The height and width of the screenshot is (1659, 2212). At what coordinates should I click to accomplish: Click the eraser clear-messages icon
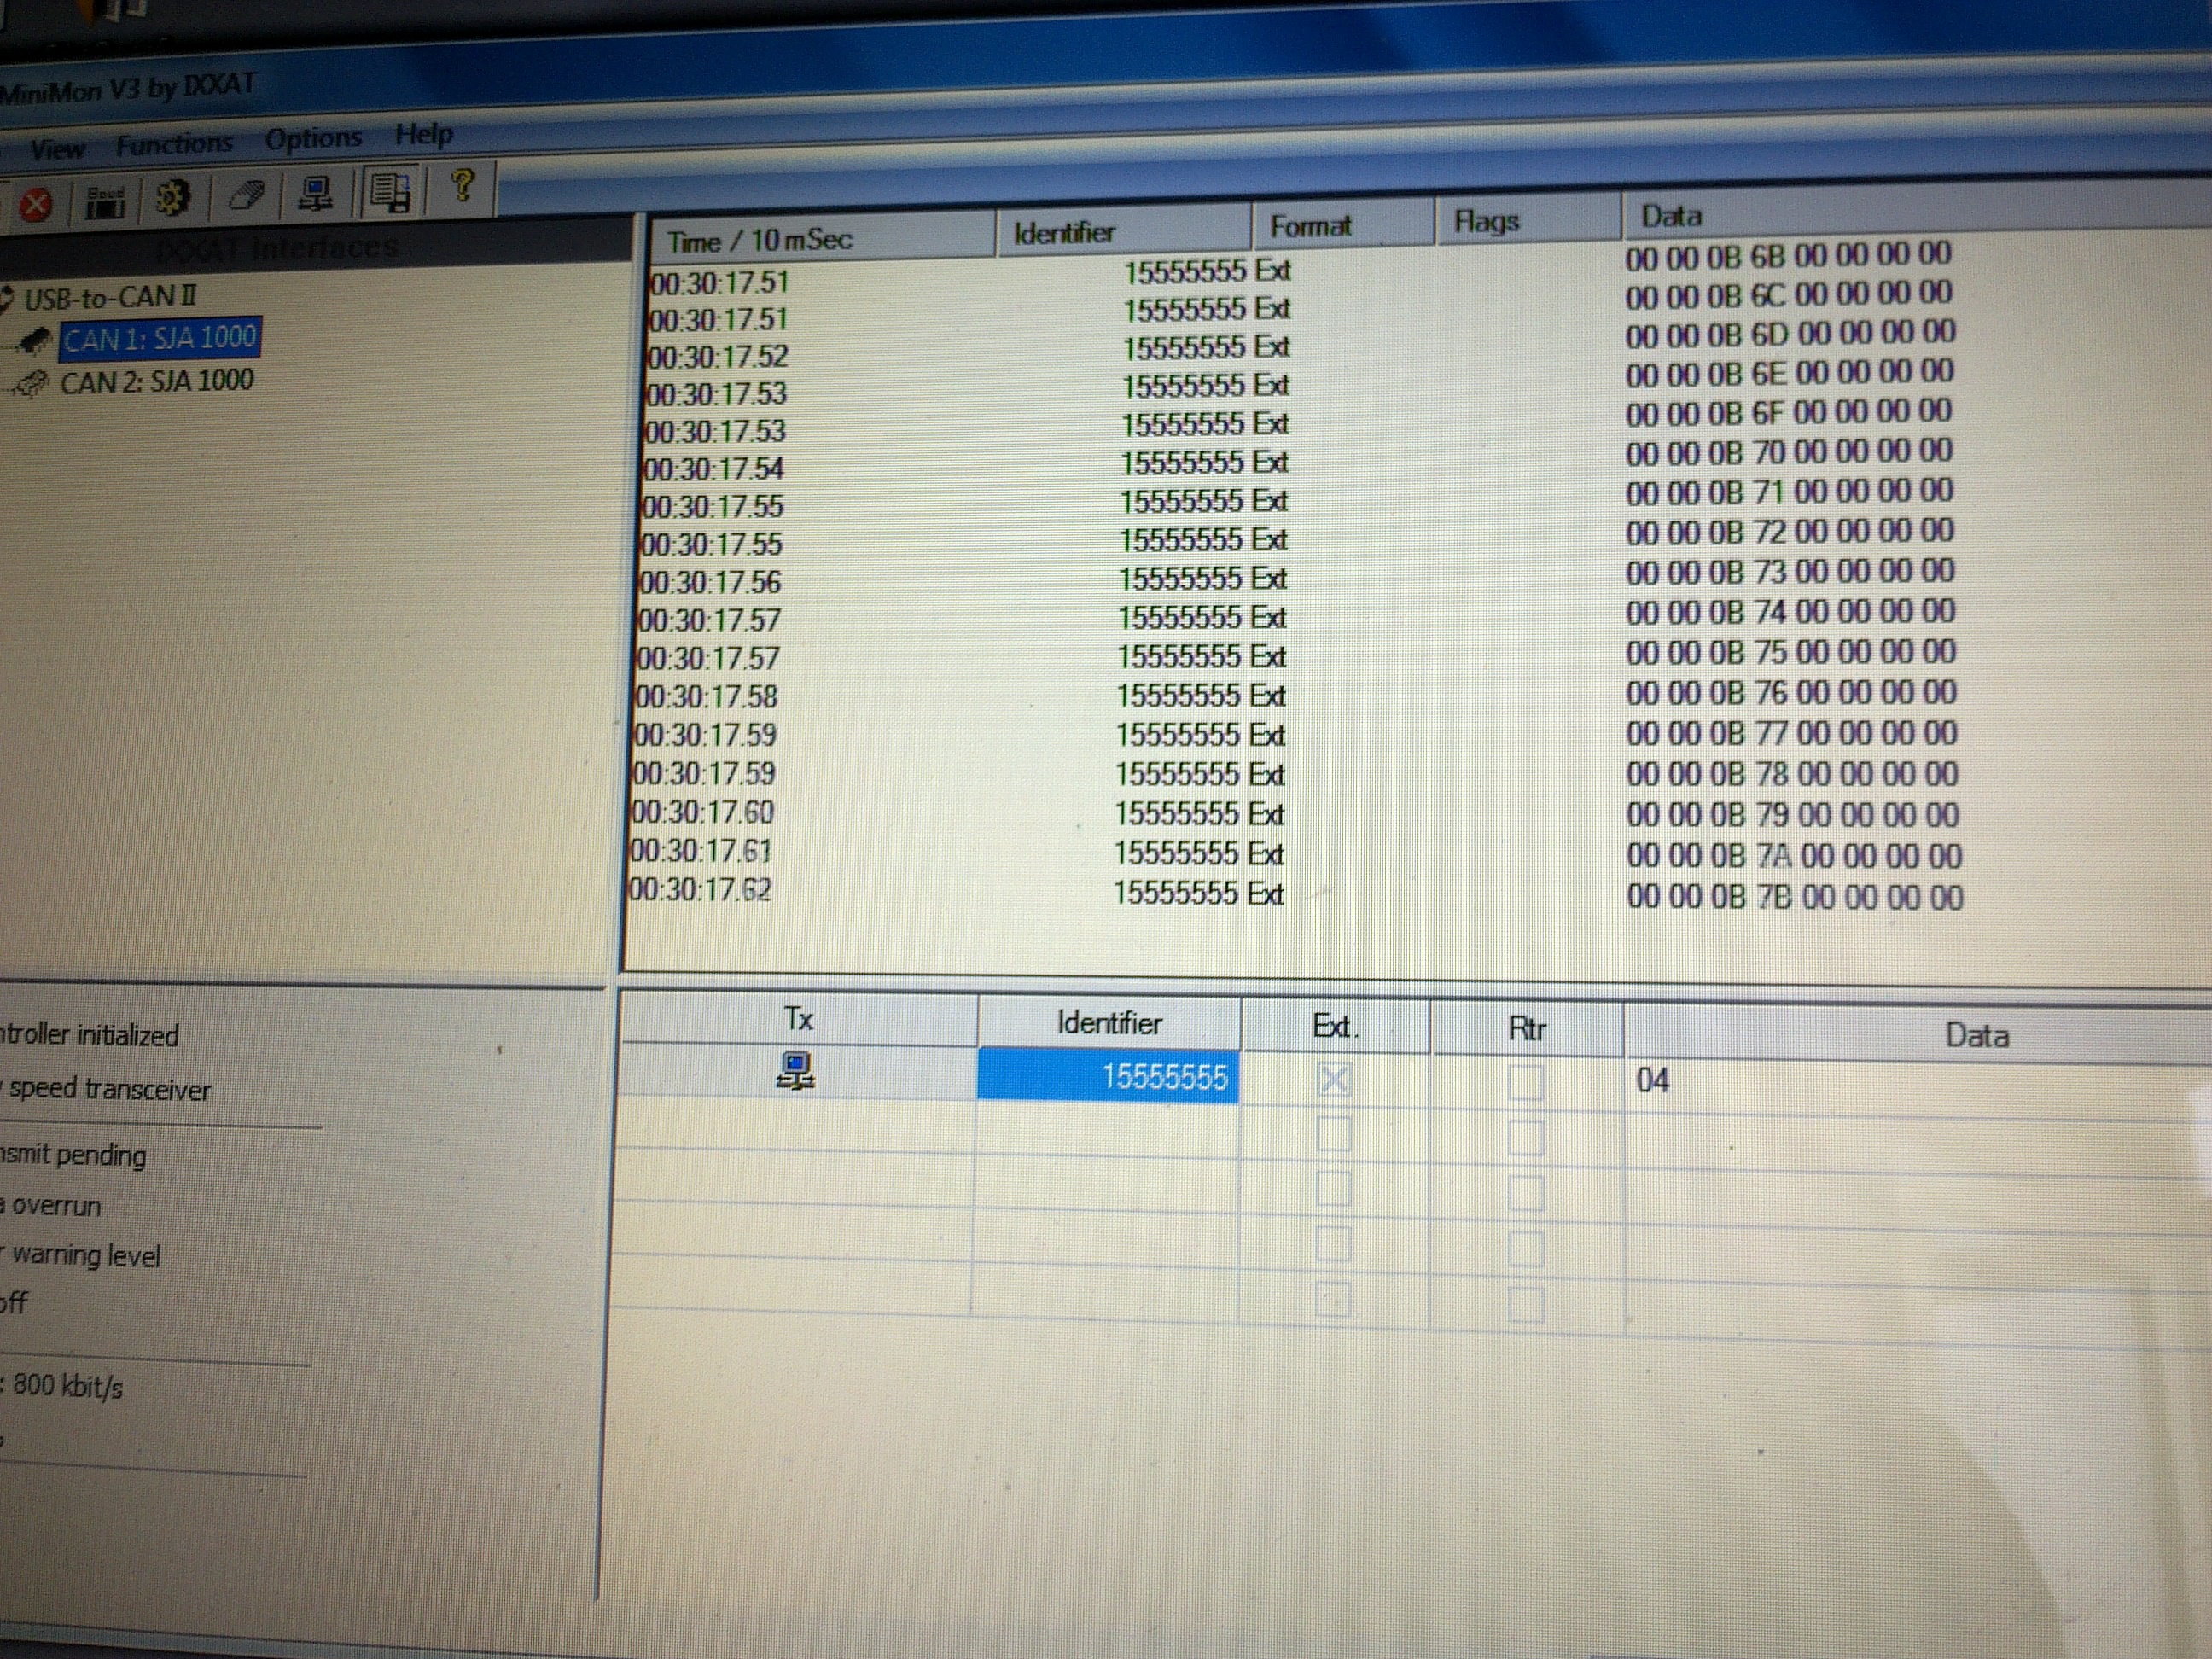point(246,195)
